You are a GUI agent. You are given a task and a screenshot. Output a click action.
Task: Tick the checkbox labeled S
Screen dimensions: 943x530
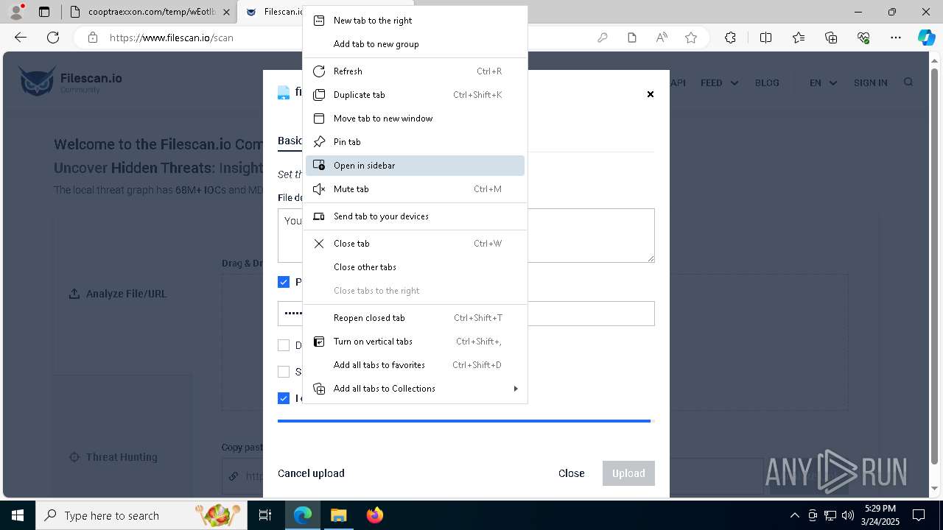pyautogui.click(x=284, y=372)
